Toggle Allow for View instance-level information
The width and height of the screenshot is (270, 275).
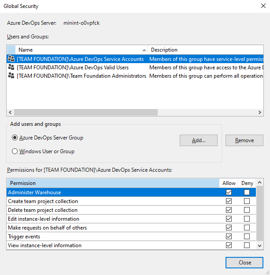[x=229, y=245]
